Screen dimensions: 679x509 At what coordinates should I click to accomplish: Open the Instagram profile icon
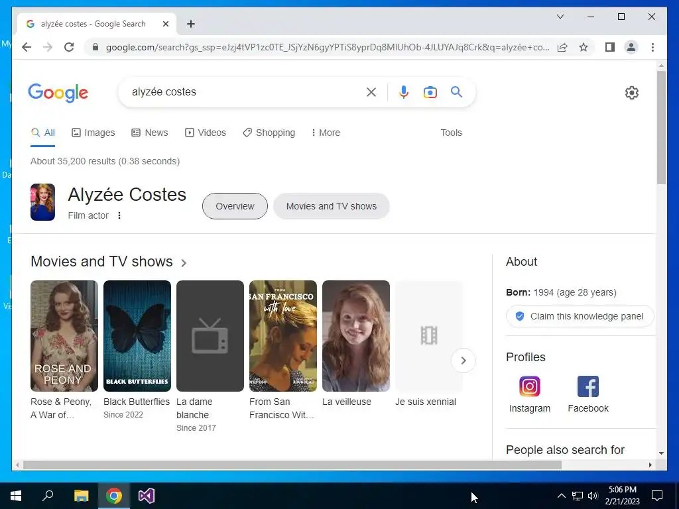coord(530,386)
